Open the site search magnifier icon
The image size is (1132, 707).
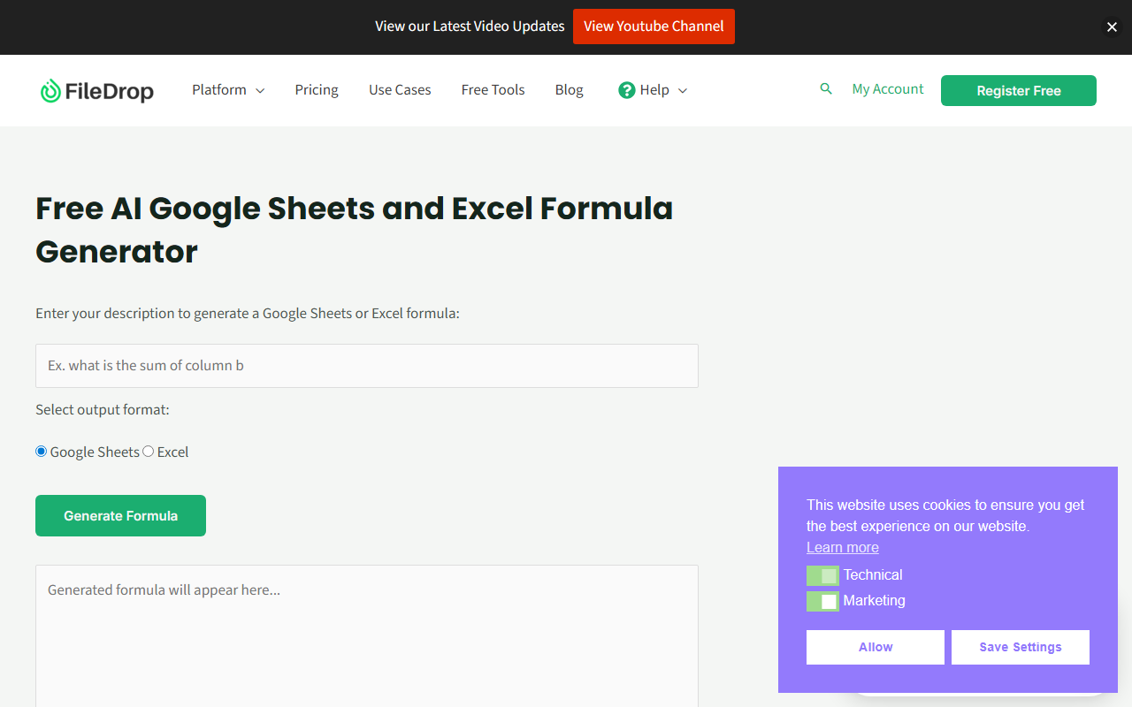click(826, 89)
